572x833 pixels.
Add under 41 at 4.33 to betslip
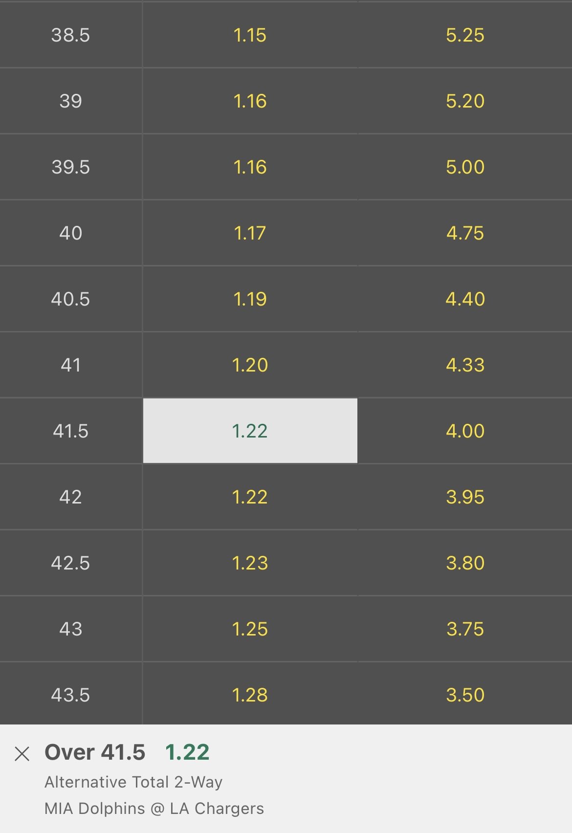point(464,365)
